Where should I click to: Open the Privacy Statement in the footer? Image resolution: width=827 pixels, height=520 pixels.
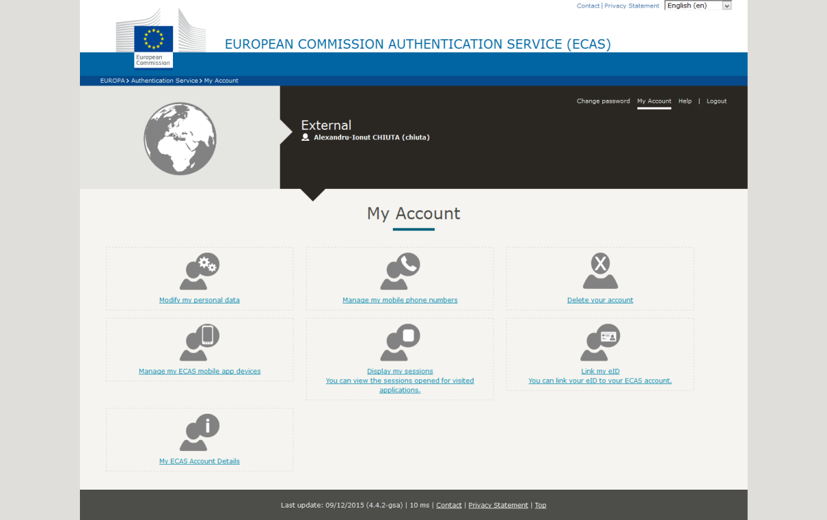click(x=498, y=505)
